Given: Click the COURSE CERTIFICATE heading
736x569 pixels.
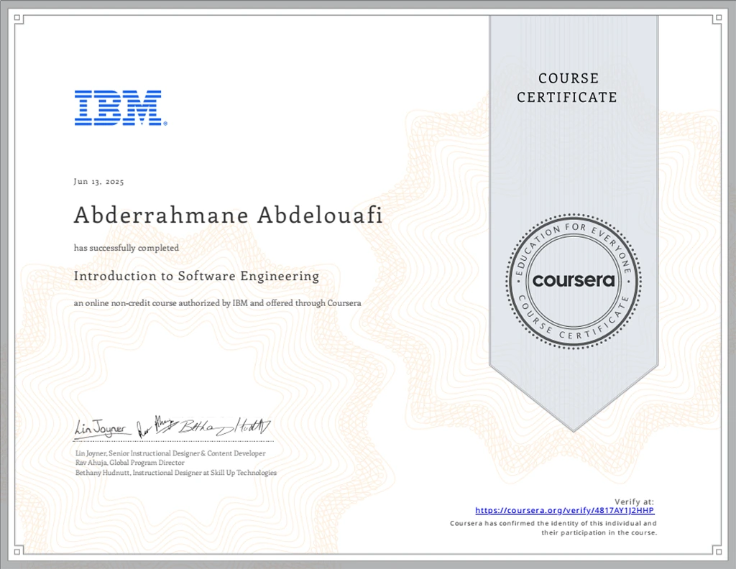Looking at the screenshot, I should pyautogui.click(x=567, y=87).
